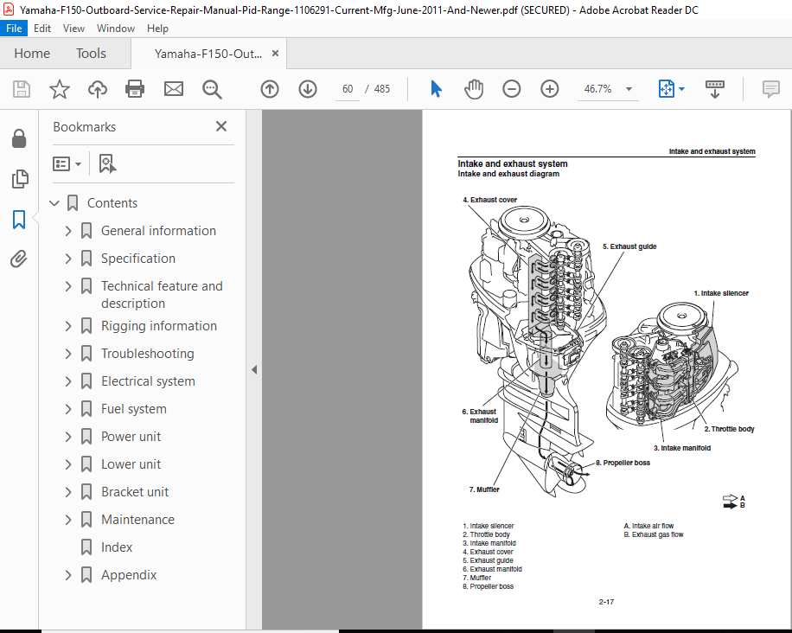Find current bookmark icon
The image size is (792, 633).
107,163
